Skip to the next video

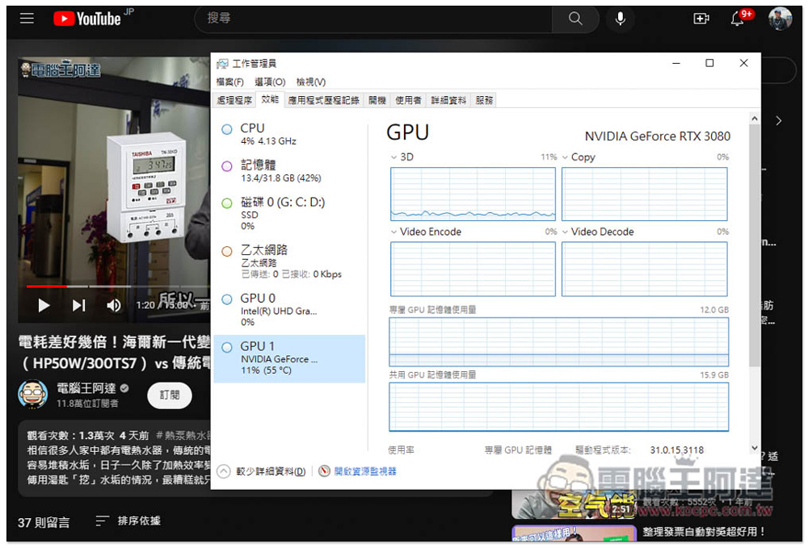click(x=78, y=305)
